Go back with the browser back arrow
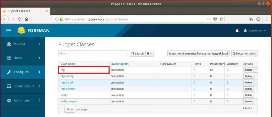Screen dimensions: 272x117 [5, 19]
